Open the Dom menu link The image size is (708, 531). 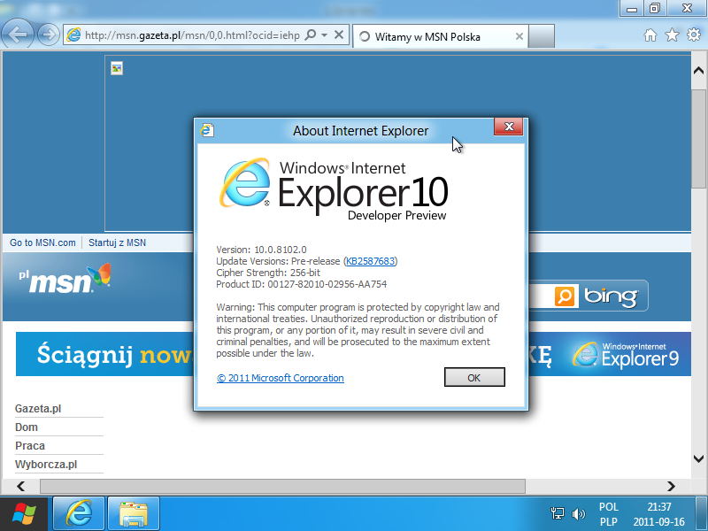[x=27, y=427]
